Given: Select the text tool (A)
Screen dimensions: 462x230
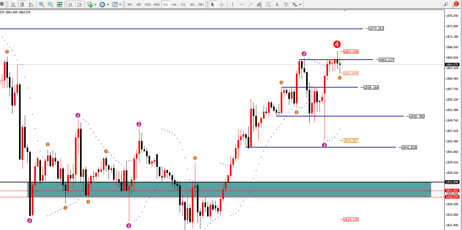Looking at the screenshot, I should click(277, 4).
